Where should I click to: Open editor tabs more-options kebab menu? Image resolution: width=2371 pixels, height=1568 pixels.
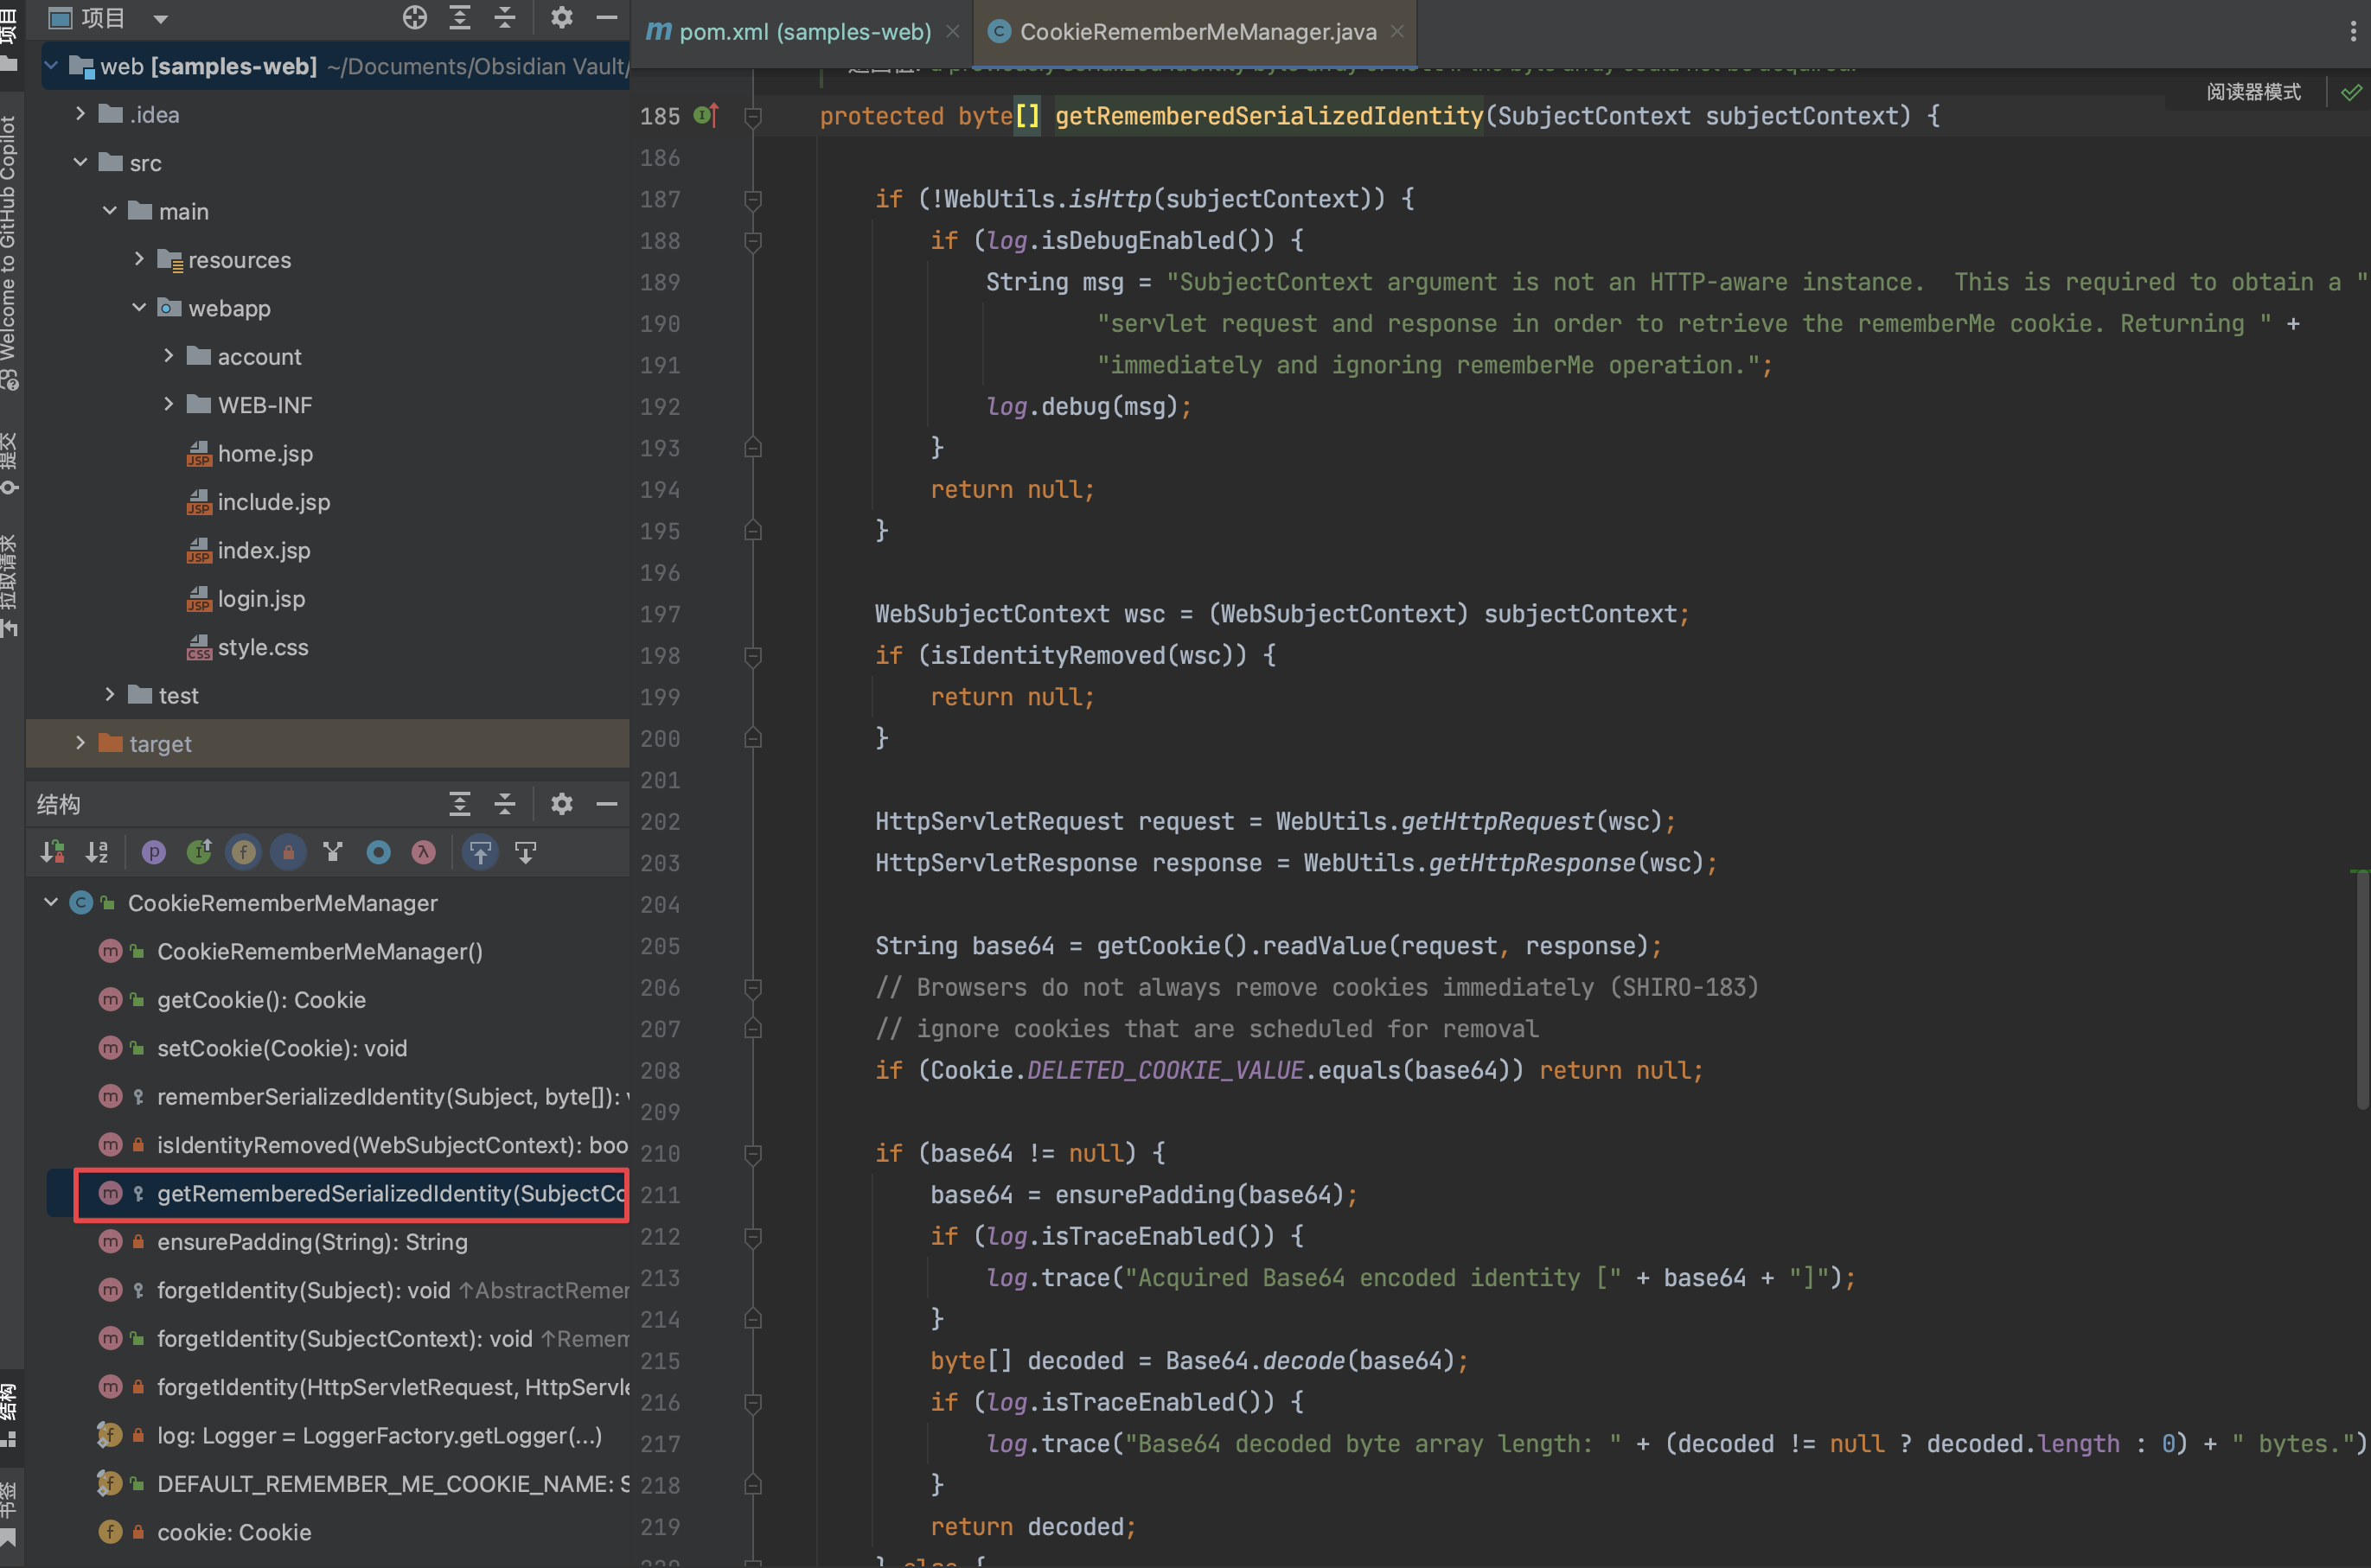2352,32
